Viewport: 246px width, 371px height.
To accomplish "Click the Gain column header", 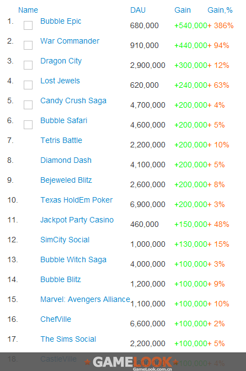I will [183, 10].
